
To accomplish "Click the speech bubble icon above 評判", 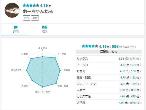I will click(16, 27).
